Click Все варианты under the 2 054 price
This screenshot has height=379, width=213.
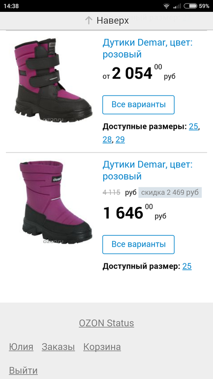pos(138,105)
